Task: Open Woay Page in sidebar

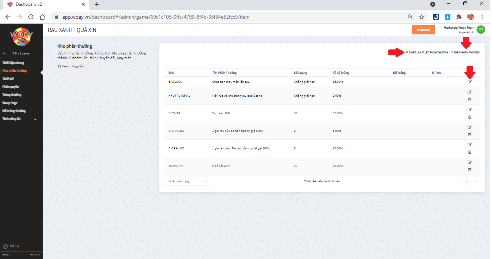Action: pos(10,103)
